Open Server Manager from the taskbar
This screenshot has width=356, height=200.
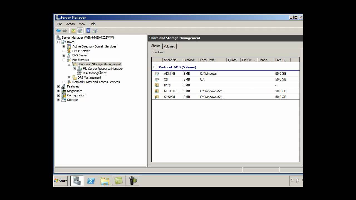(x=77, y=181)
